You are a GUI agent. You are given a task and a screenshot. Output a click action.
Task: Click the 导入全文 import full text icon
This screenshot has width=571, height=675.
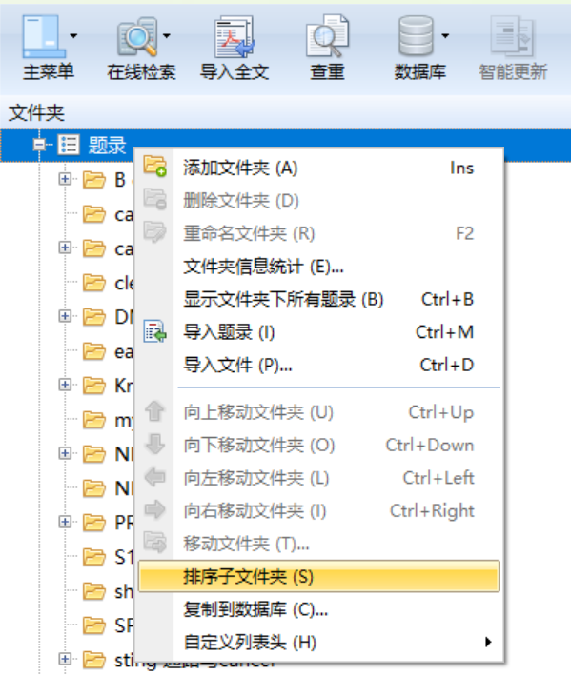[x=234, y=37]
